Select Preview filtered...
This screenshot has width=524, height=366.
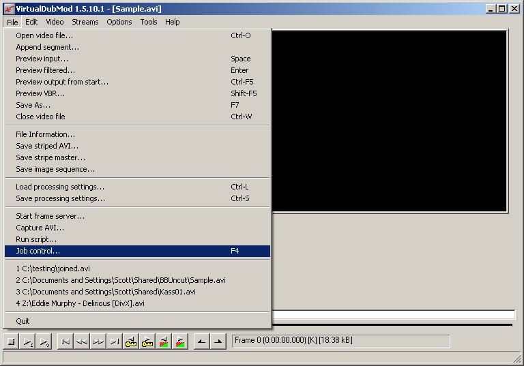[137, 70]
